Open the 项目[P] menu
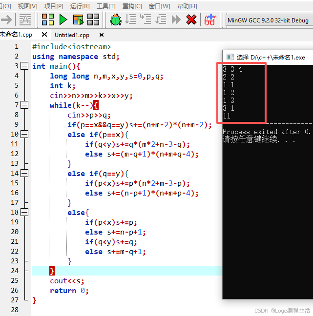This screenshot has width=313, height=316. click(54, 6)
